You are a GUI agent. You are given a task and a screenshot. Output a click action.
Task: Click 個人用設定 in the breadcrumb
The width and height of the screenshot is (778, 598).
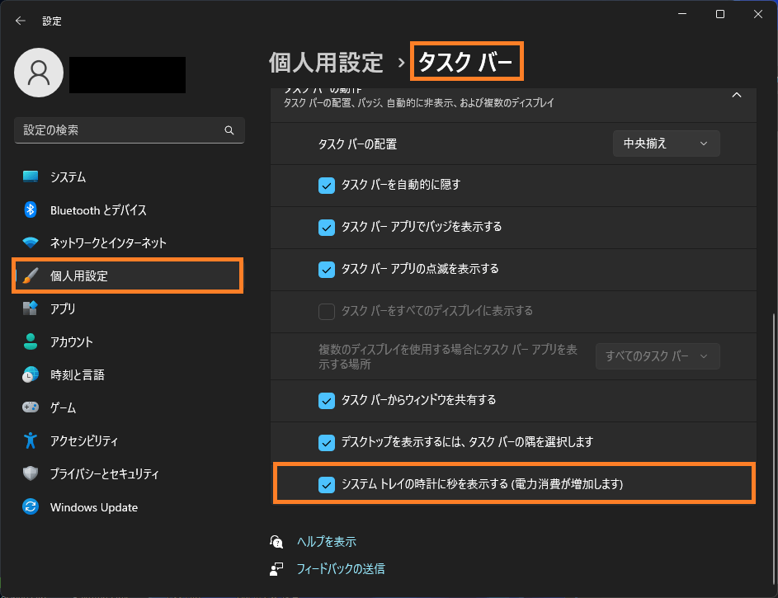coord(326,63)
